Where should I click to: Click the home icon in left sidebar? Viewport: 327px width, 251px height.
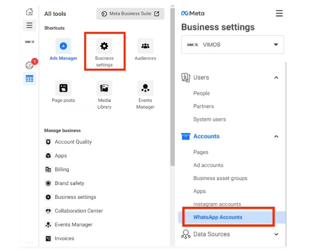coord(29,12)
